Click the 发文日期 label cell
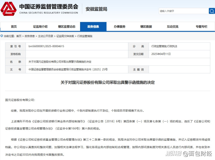This screenshot has height=160, width=215. tap(138, 54)
